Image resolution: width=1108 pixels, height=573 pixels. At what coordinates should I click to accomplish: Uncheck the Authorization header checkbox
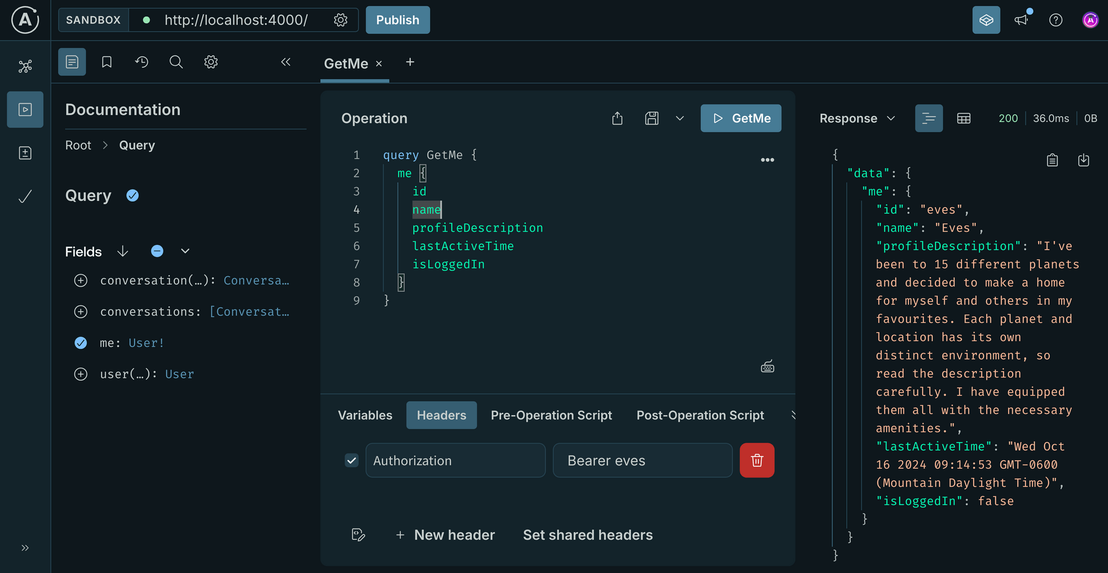click(351, 460)
